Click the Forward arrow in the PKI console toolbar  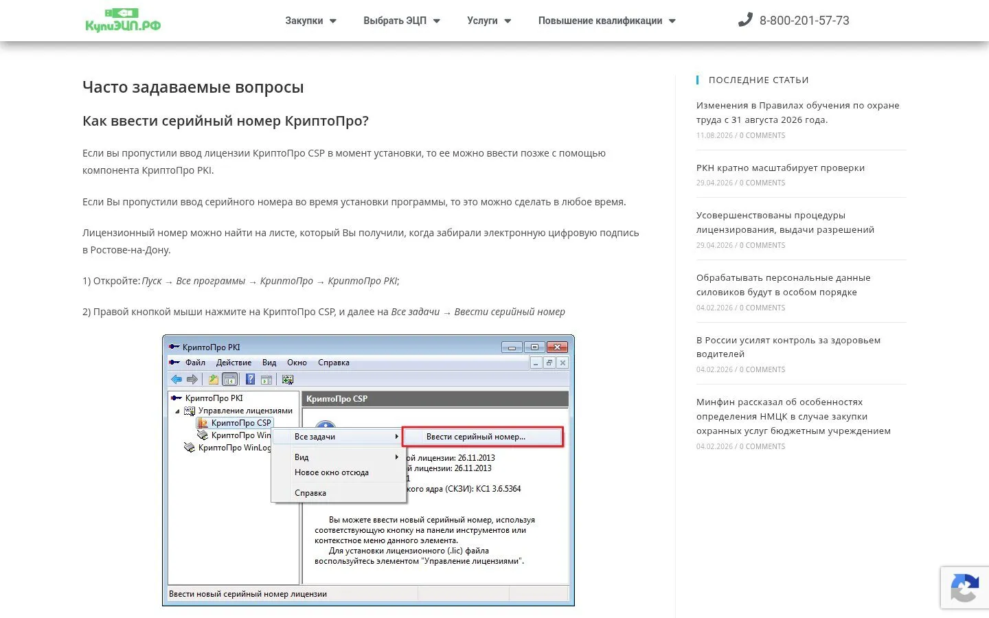[192, 379]
